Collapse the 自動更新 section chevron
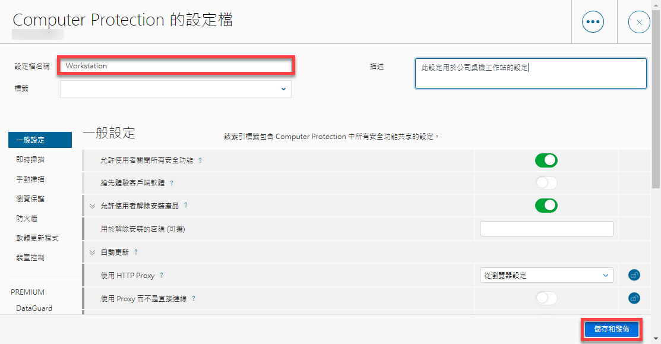 [92, 252]
